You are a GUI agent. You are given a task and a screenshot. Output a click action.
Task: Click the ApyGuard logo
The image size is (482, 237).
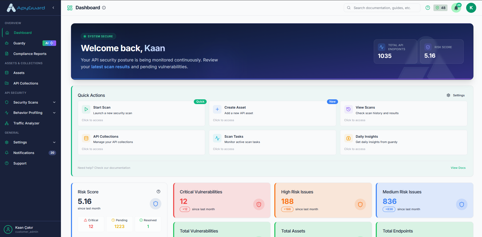point(25,8)
